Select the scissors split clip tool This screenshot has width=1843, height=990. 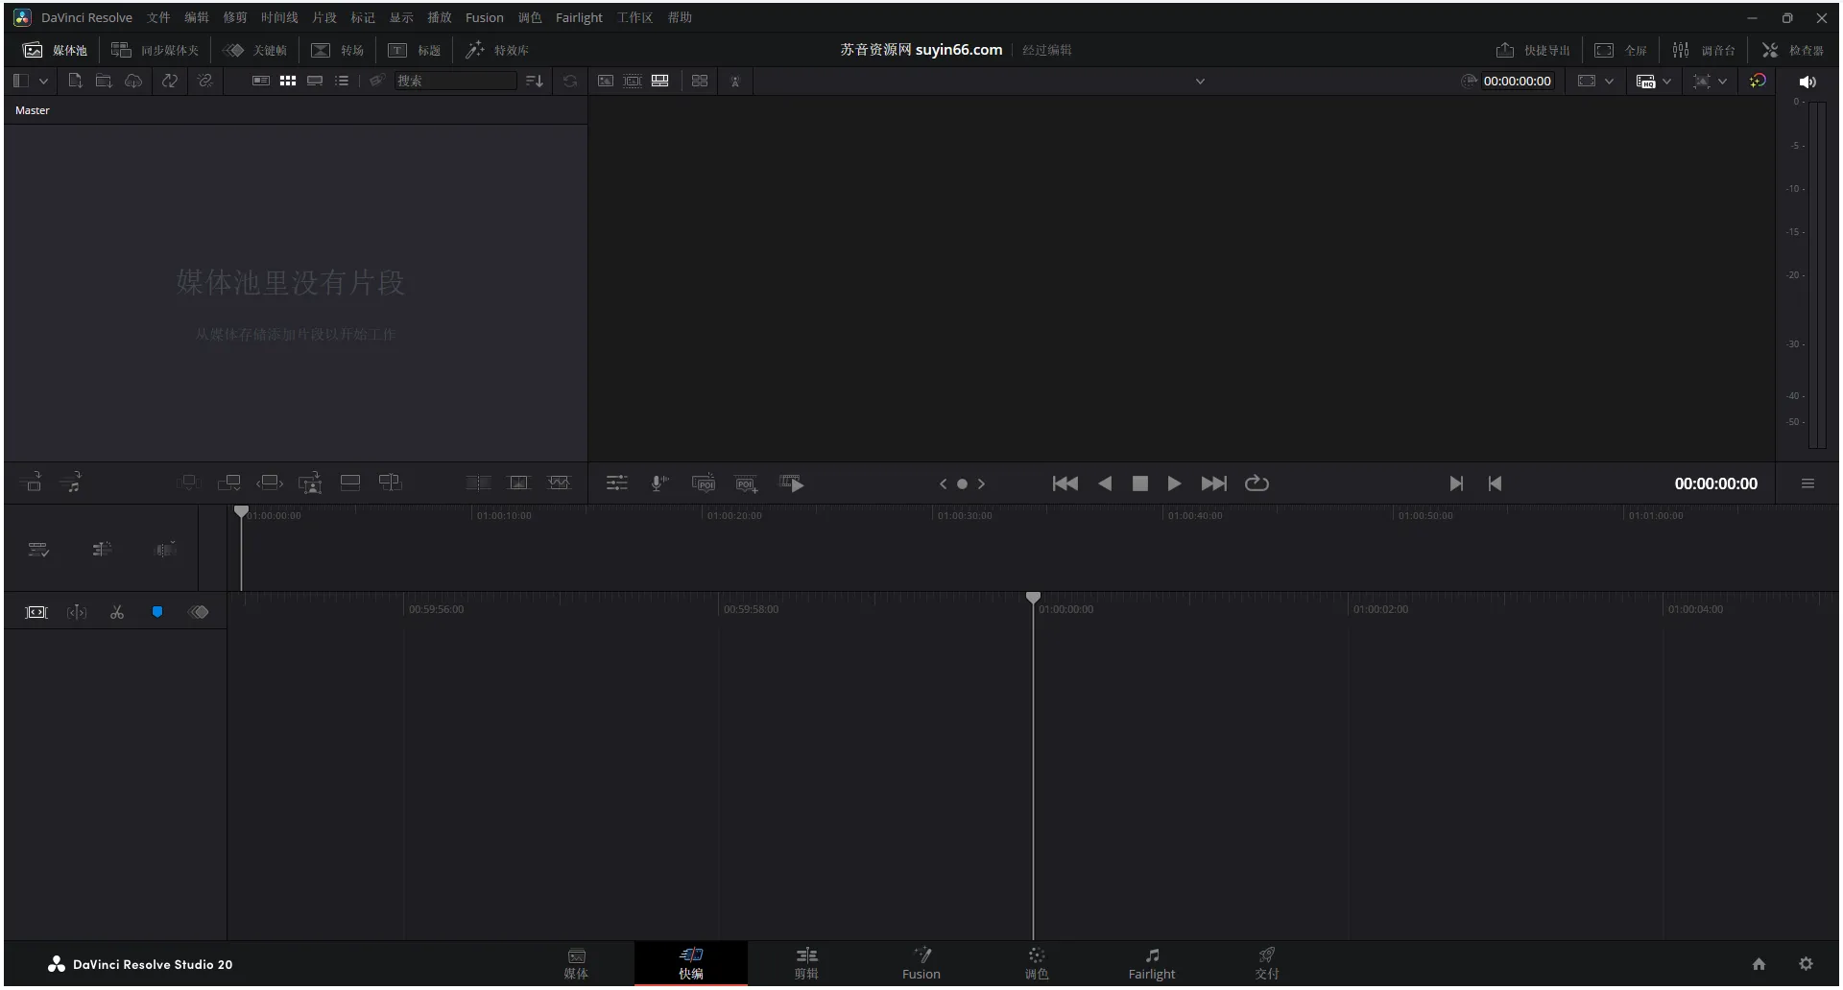(x=117, y=611)
